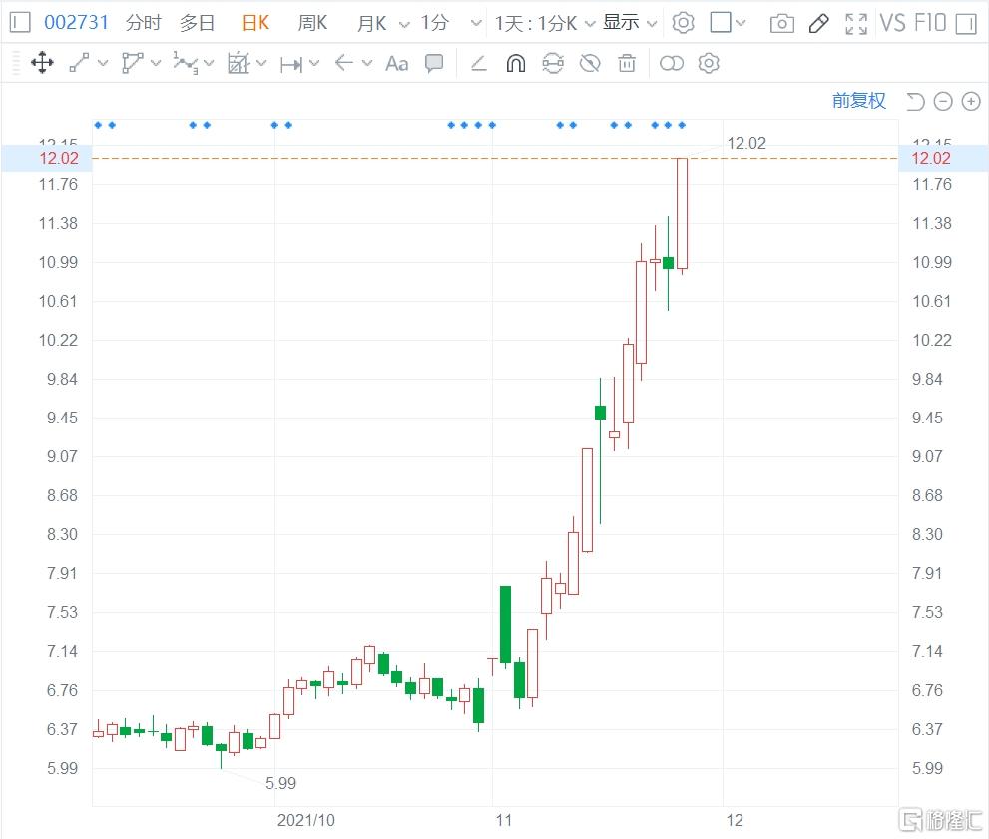Toggle the pencil drawing toolbar

[x=818, y=23]
